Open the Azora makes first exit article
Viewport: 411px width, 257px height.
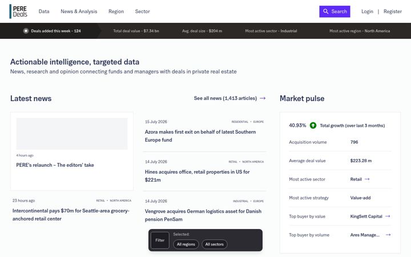[200, 136]
